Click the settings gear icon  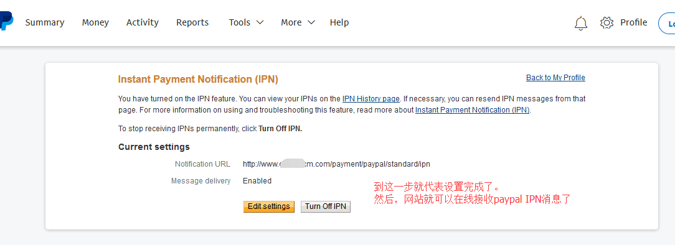click(x=607, y=23)
